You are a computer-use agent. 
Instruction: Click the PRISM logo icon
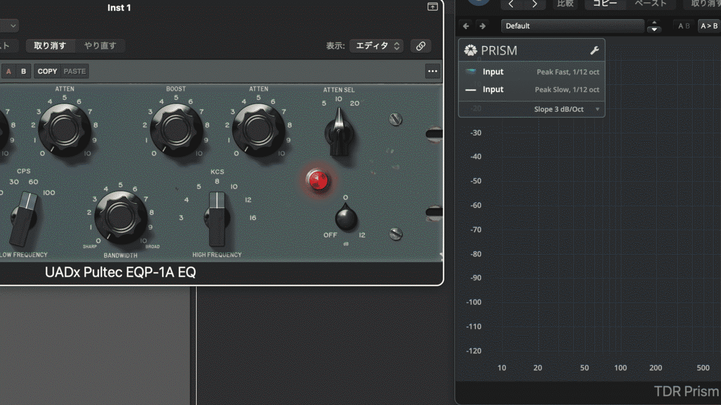pos(470,51)
